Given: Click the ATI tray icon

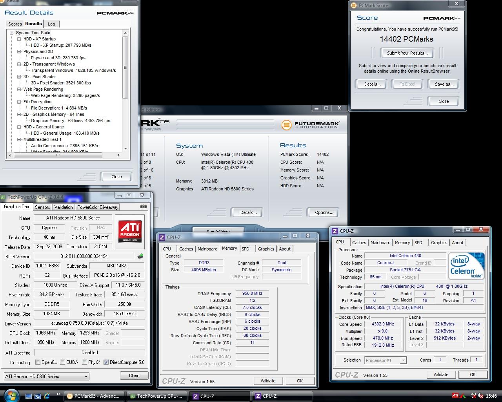Looking at the screenshot, I should point(456,396).
